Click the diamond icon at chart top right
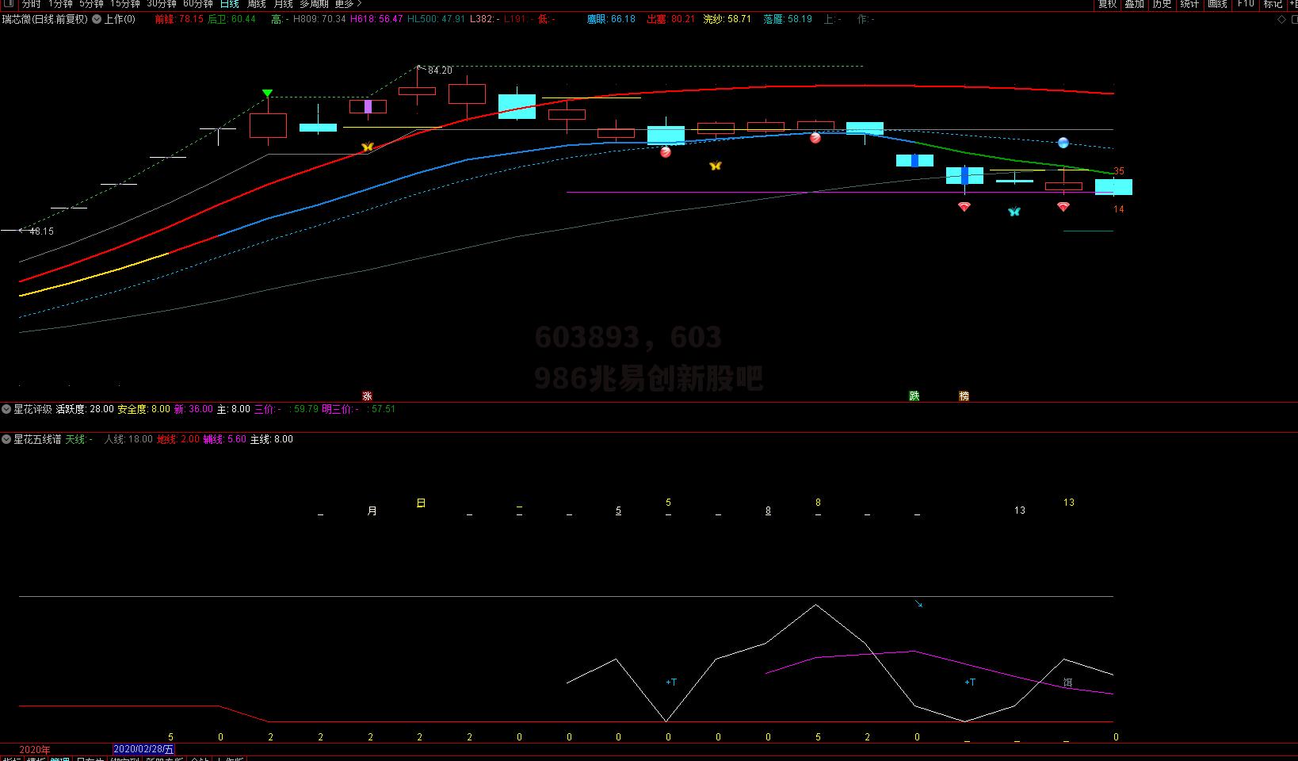Screen dimensions: 1298x761 (1282, 19)
